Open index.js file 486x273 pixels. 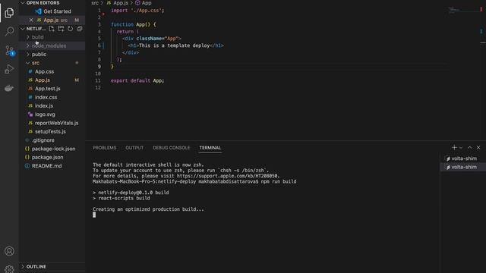pos(52,106)
